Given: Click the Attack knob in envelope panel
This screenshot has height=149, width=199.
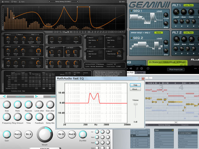Looking at the screenshot, I should pyautogui.click(x=52, y=63).
